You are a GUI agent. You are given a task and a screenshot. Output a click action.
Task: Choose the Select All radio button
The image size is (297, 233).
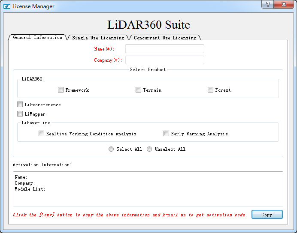click(112, 149)
